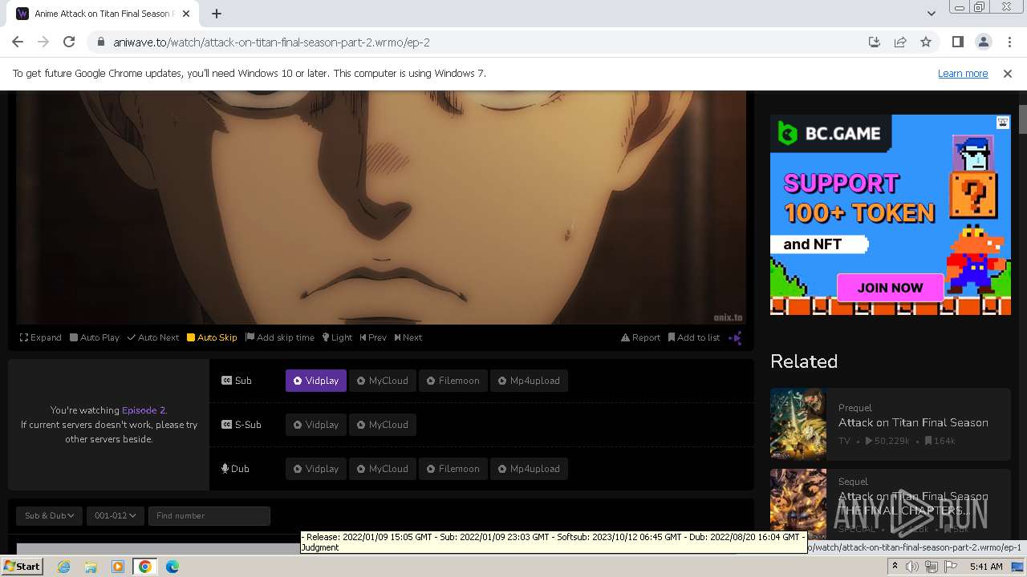This screenshot has width=1027, height=577.
Task: Expand the video player
Action: tap(41, 337)
